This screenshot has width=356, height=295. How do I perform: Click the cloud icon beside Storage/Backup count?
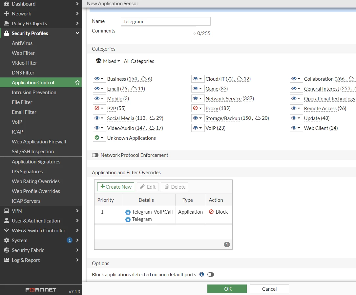pos(258,118)
